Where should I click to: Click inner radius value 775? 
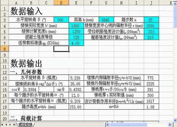click(x=151, y=78)
